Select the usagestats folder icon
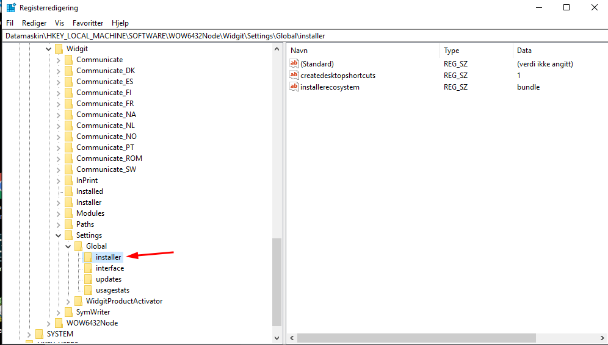This screenshot has height=345, width=608. (x=89, y=290)
